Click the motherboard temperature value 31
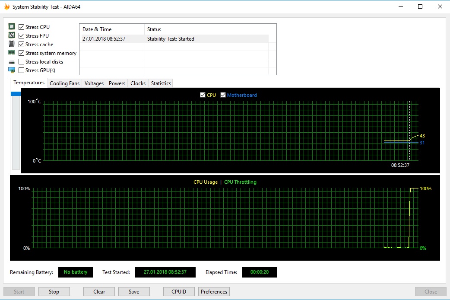 point(422,143)
